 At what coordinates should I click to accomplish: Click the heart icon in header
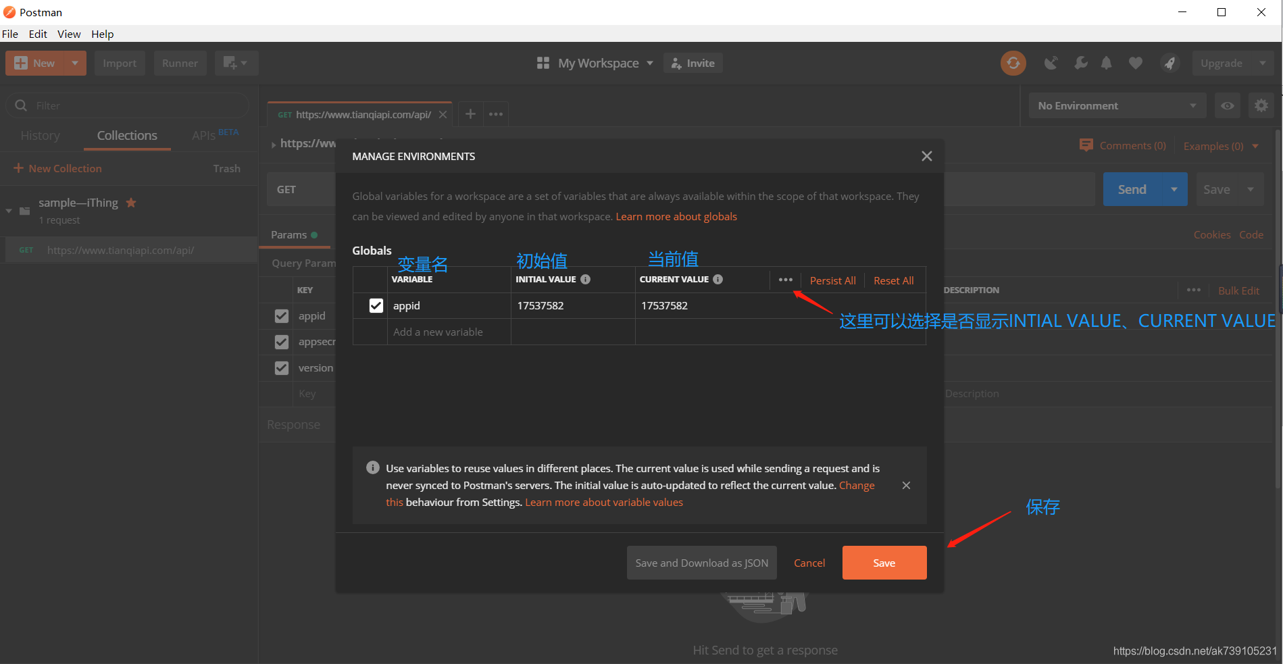tap(1135, 63)
